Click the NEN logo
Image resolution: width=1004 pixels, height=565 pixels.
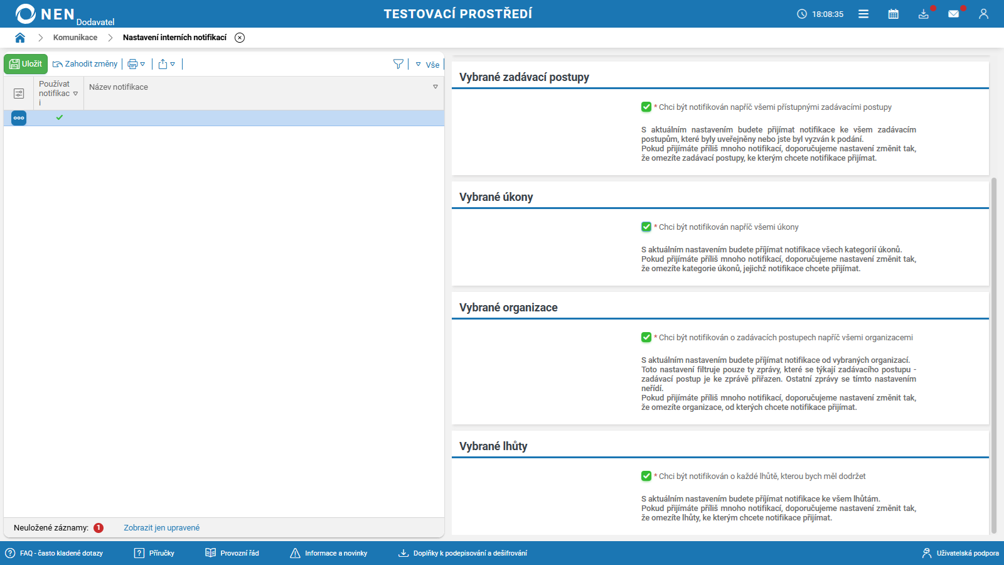pos(45,14)
